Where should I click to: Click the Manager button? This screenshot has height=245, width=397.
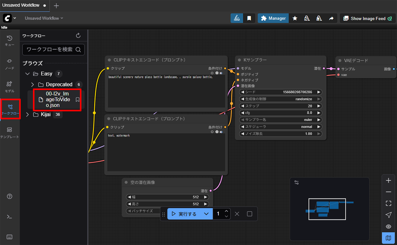click(x=273, y=18)
